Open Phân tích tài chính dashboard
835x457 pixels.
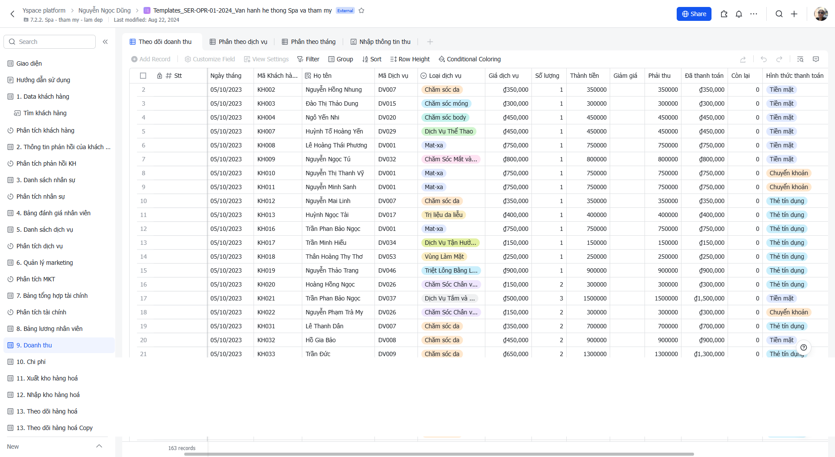click(41, 312)
